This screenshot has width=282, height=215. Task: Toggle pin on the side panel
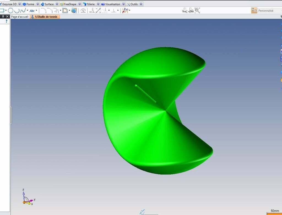[x=3, y=16]
